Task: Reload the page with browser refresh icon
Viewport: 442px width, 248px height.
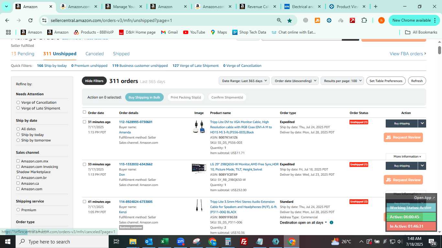Action: [x=30, y=20]
